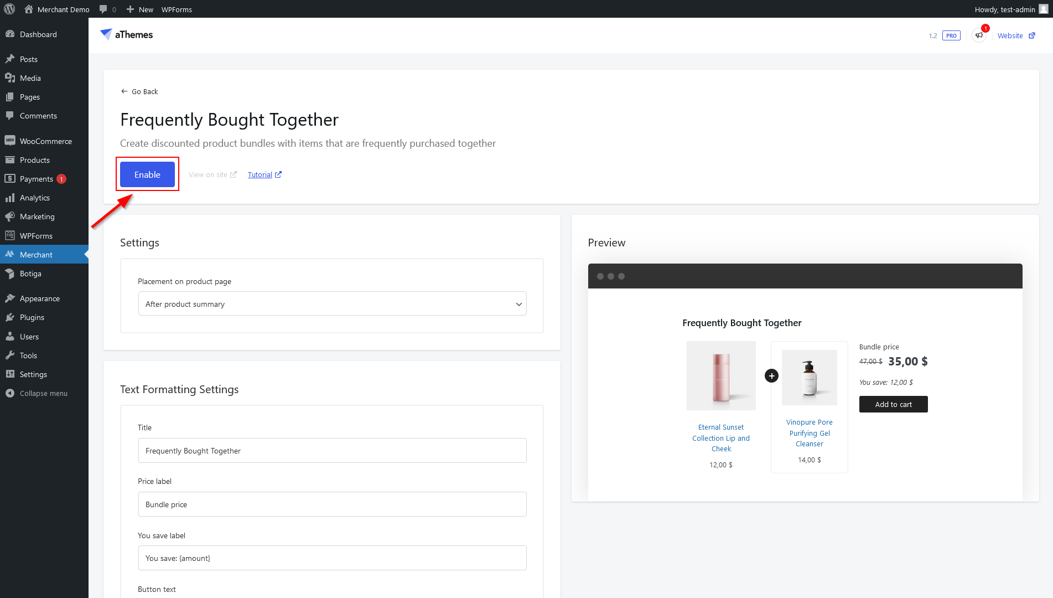Screen dimensions: 1053x598
Task: Click the comments bubble icon in admin bar
Action: (x=103, y=9)
